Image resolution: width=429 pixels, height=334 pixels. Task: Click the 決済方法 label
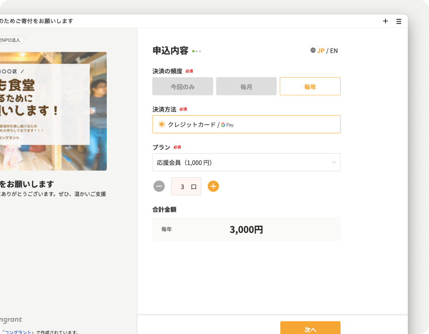coord(164,110)
